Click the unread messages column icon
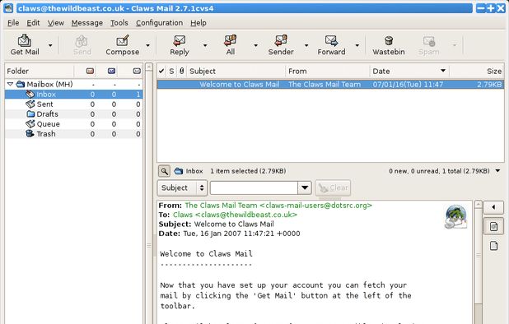 tap(112, 71)
